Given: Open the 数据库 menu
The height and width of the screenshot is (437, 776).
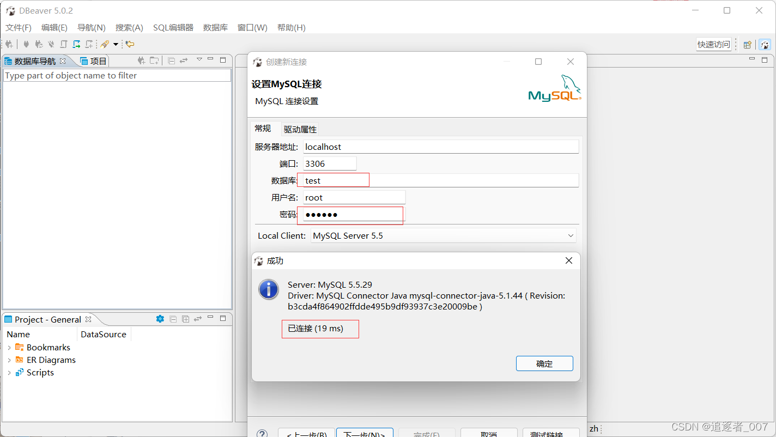Looking at the screenshot, I should (x=215, y=27).
